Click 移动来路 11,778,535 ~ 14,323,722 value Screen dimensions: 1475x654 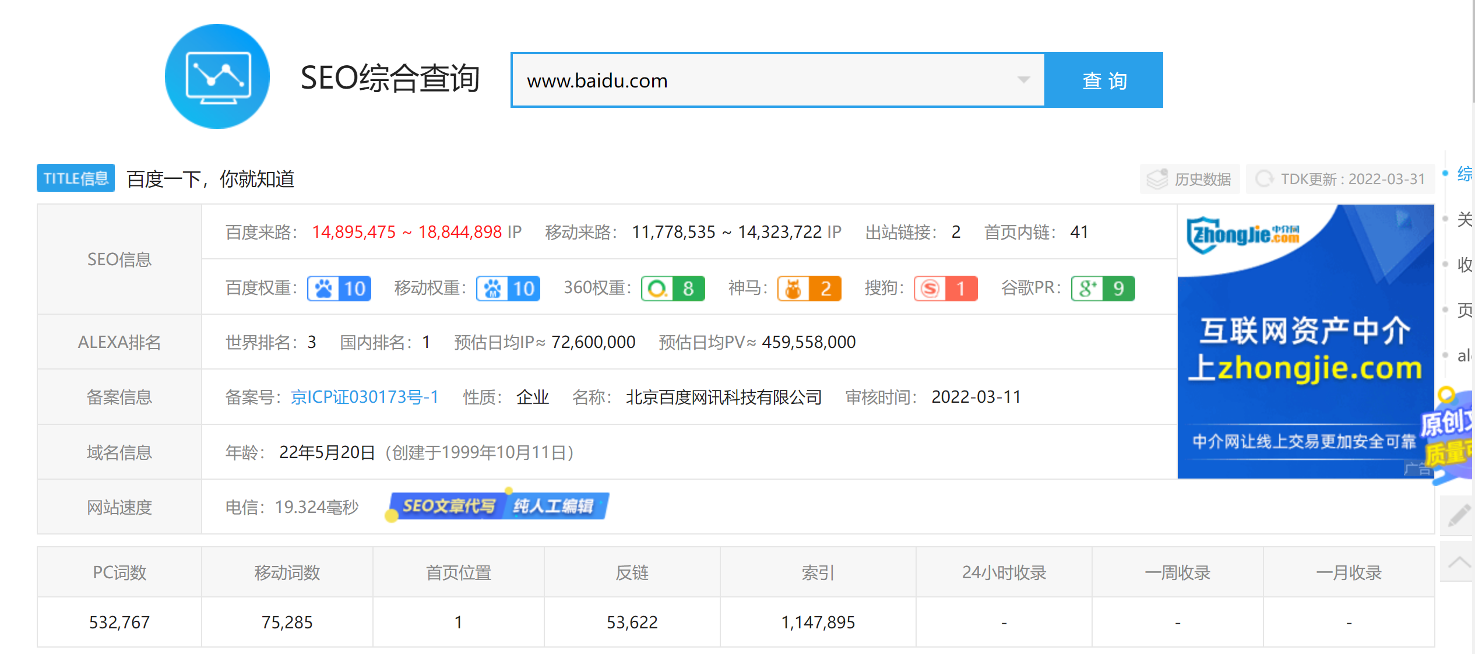[727, 232]
